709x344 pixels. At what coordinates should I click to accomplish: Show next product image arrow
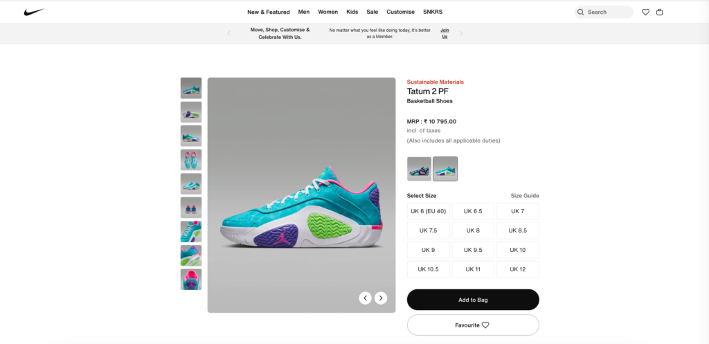381,298
